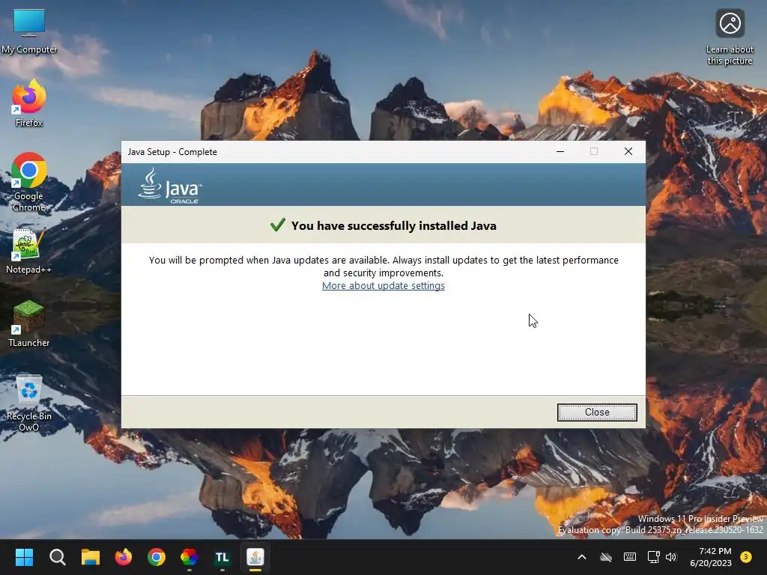Open notifications badge showing 3
This screenshot has width=767, height=575.
coord(746,557)
